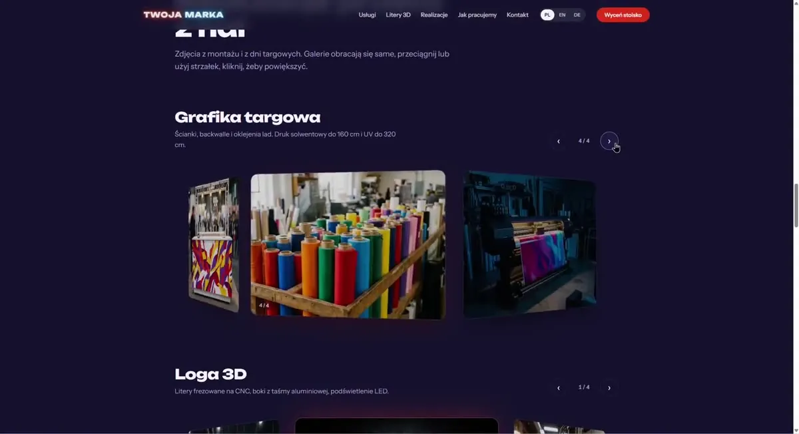Image resolution: width=799 pixels, height=434 pixels.
Task: Enlarge the colorful vinyl rolls photo
Action: tap(348, 244)
